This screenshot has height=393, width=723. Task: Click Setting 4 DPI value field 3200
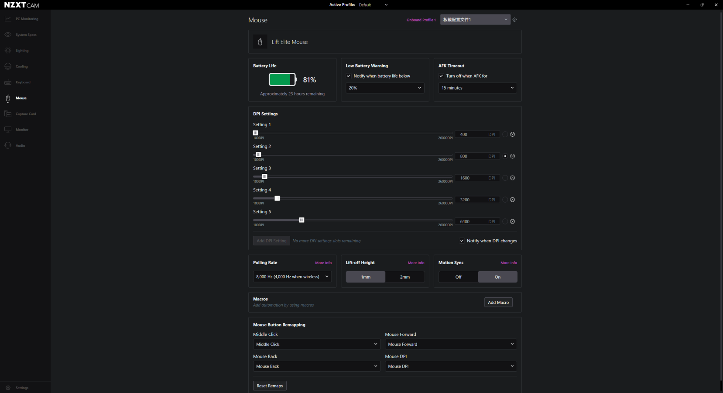point(477,200)
